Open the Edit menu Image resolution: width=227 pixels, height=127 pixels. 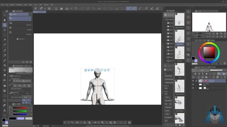[7, 5]
